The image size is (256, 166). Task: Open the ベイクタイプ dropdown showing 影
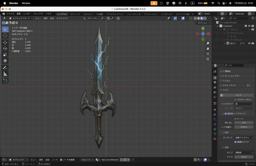244,104
